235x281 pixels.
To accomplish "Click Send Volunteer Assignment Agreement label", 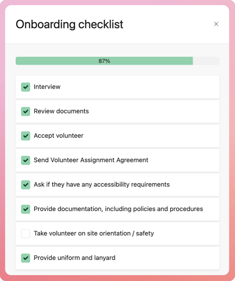I will coord(91,160).
